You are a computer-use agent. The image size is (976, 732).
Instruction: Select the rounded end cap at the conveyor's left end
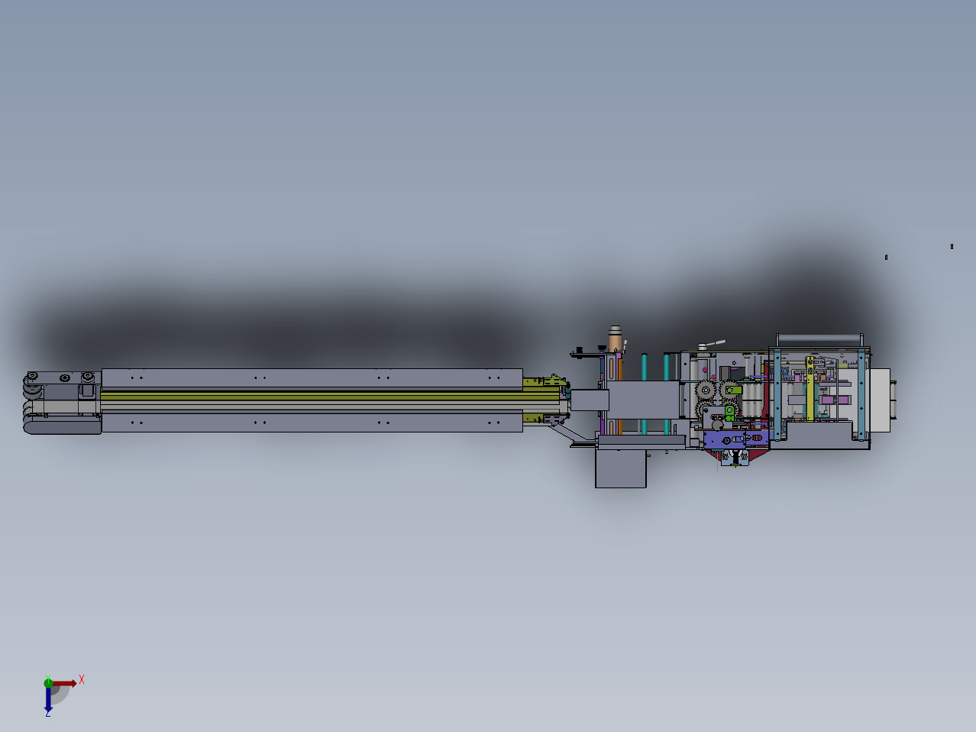click(x=63, y=428)
